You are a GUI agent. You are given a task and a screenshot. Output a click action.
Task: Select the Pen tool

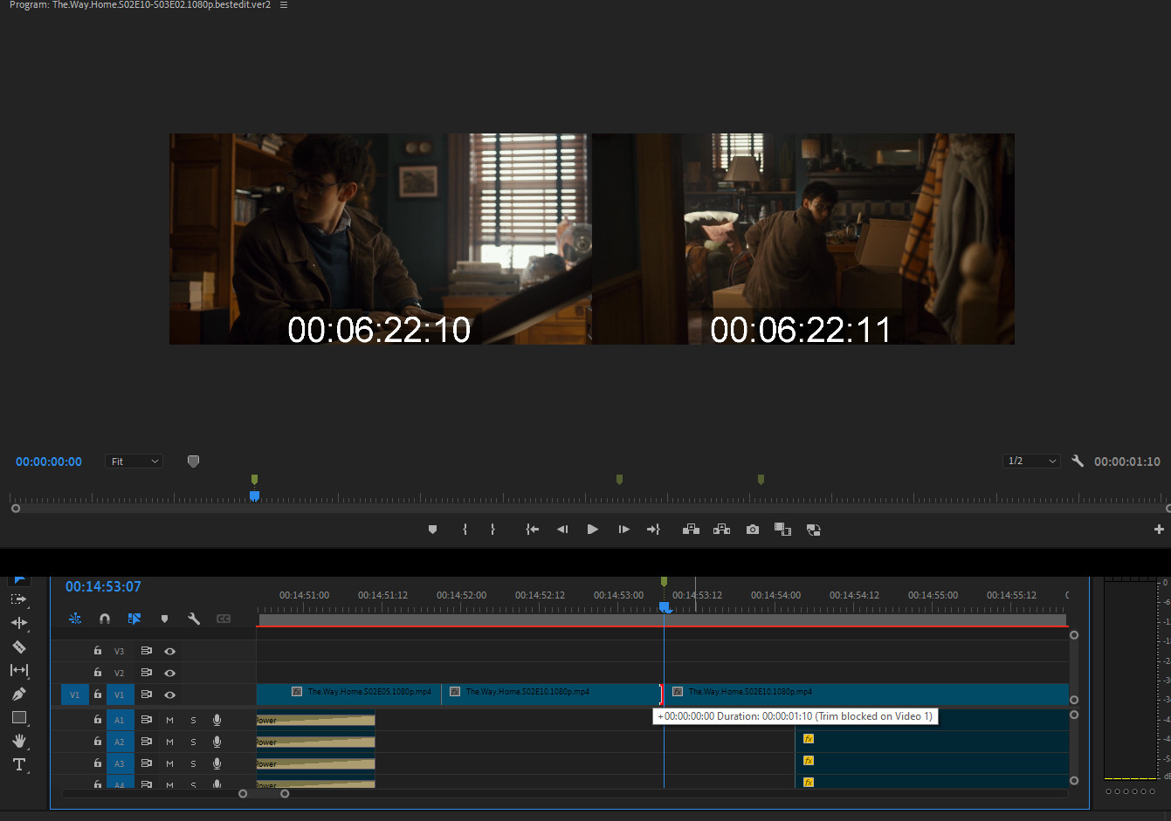(x=18, y=694)
